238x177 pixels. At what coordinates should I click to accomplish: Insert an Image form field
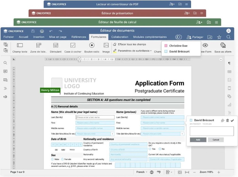click(106, 48)
